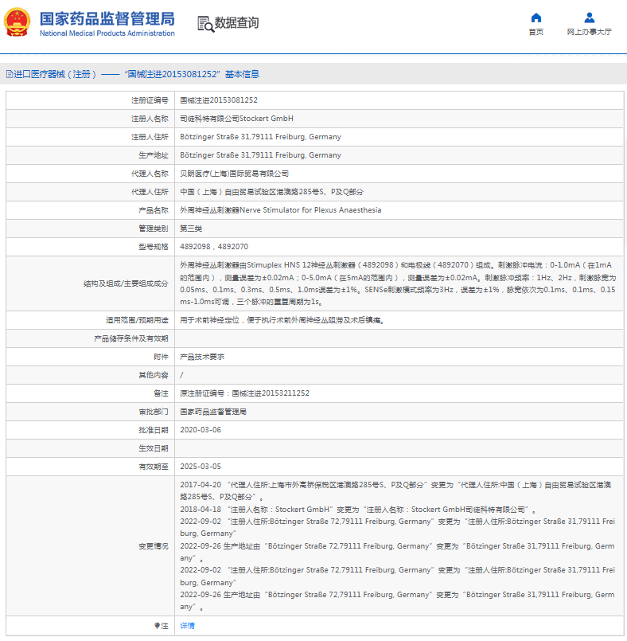Image resolution: width=627 pixels, height=641 pixels.
Task: Click the document icon before 进口医疗器械
Action: pyautogui.click(x=10, y=74)
